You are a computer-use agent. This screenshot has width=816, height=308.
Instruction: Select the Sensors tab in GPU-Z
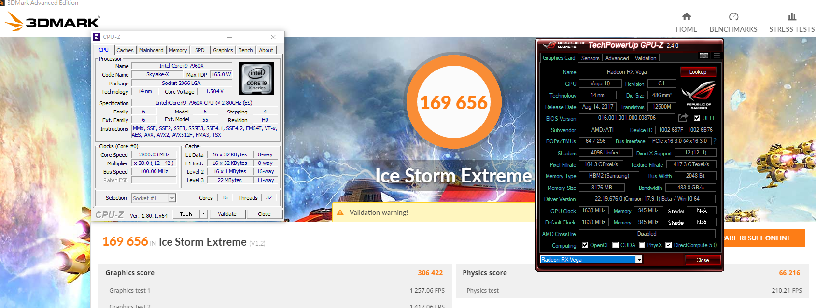tap(590, 58)
